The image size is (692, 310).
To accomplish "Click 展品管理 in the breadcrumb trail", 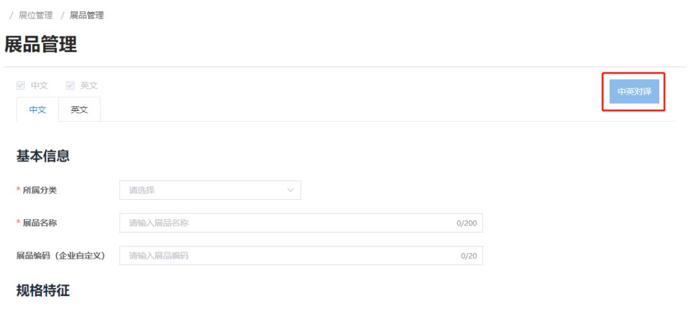I will coord(87,15).
